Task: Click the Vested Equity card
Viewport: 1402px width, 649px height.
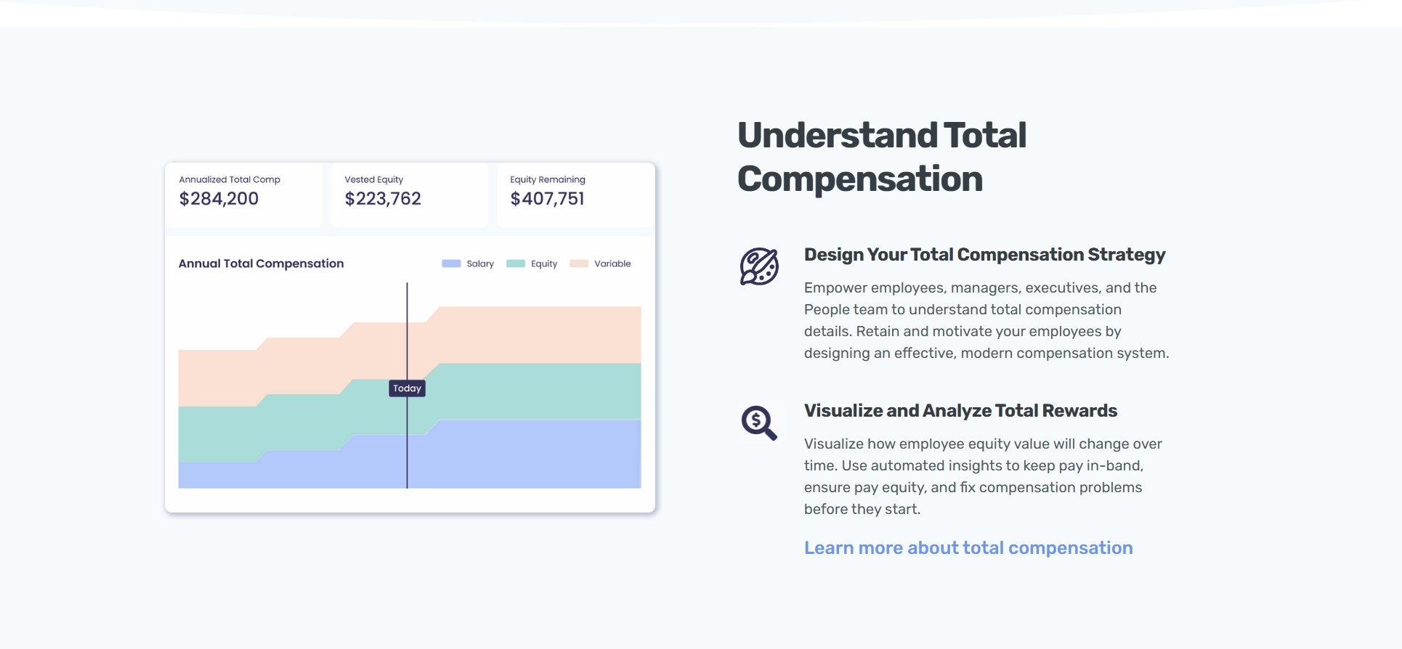Action: [410, 195]
